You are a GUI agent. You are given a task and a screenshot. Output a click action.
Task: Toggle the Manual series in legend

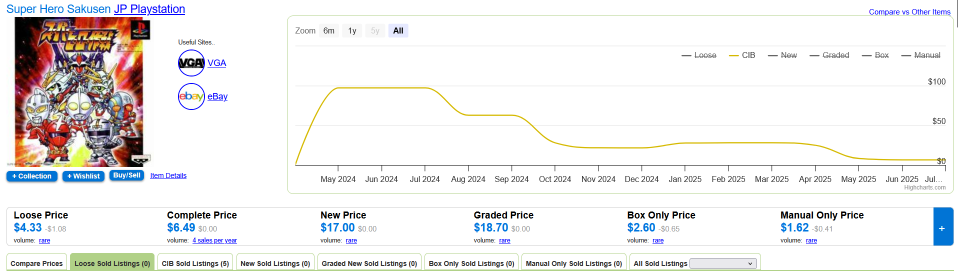pyautogui.click(x=921, y=55)
